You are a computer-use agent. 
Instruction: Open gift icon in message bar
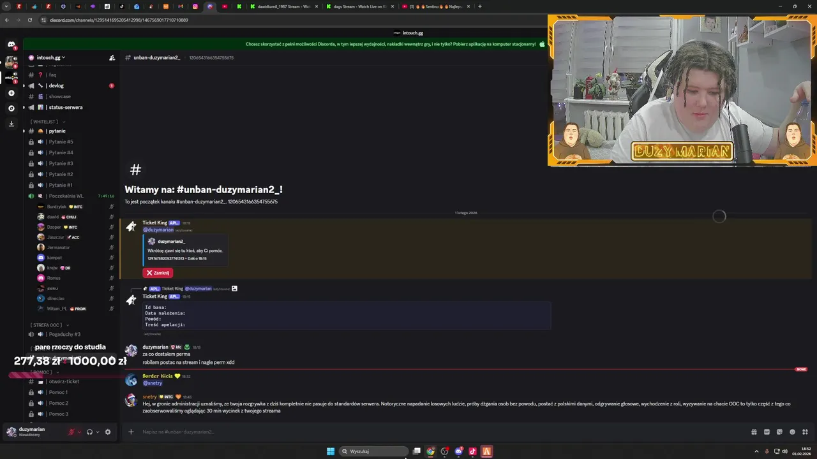click(754, 432)
